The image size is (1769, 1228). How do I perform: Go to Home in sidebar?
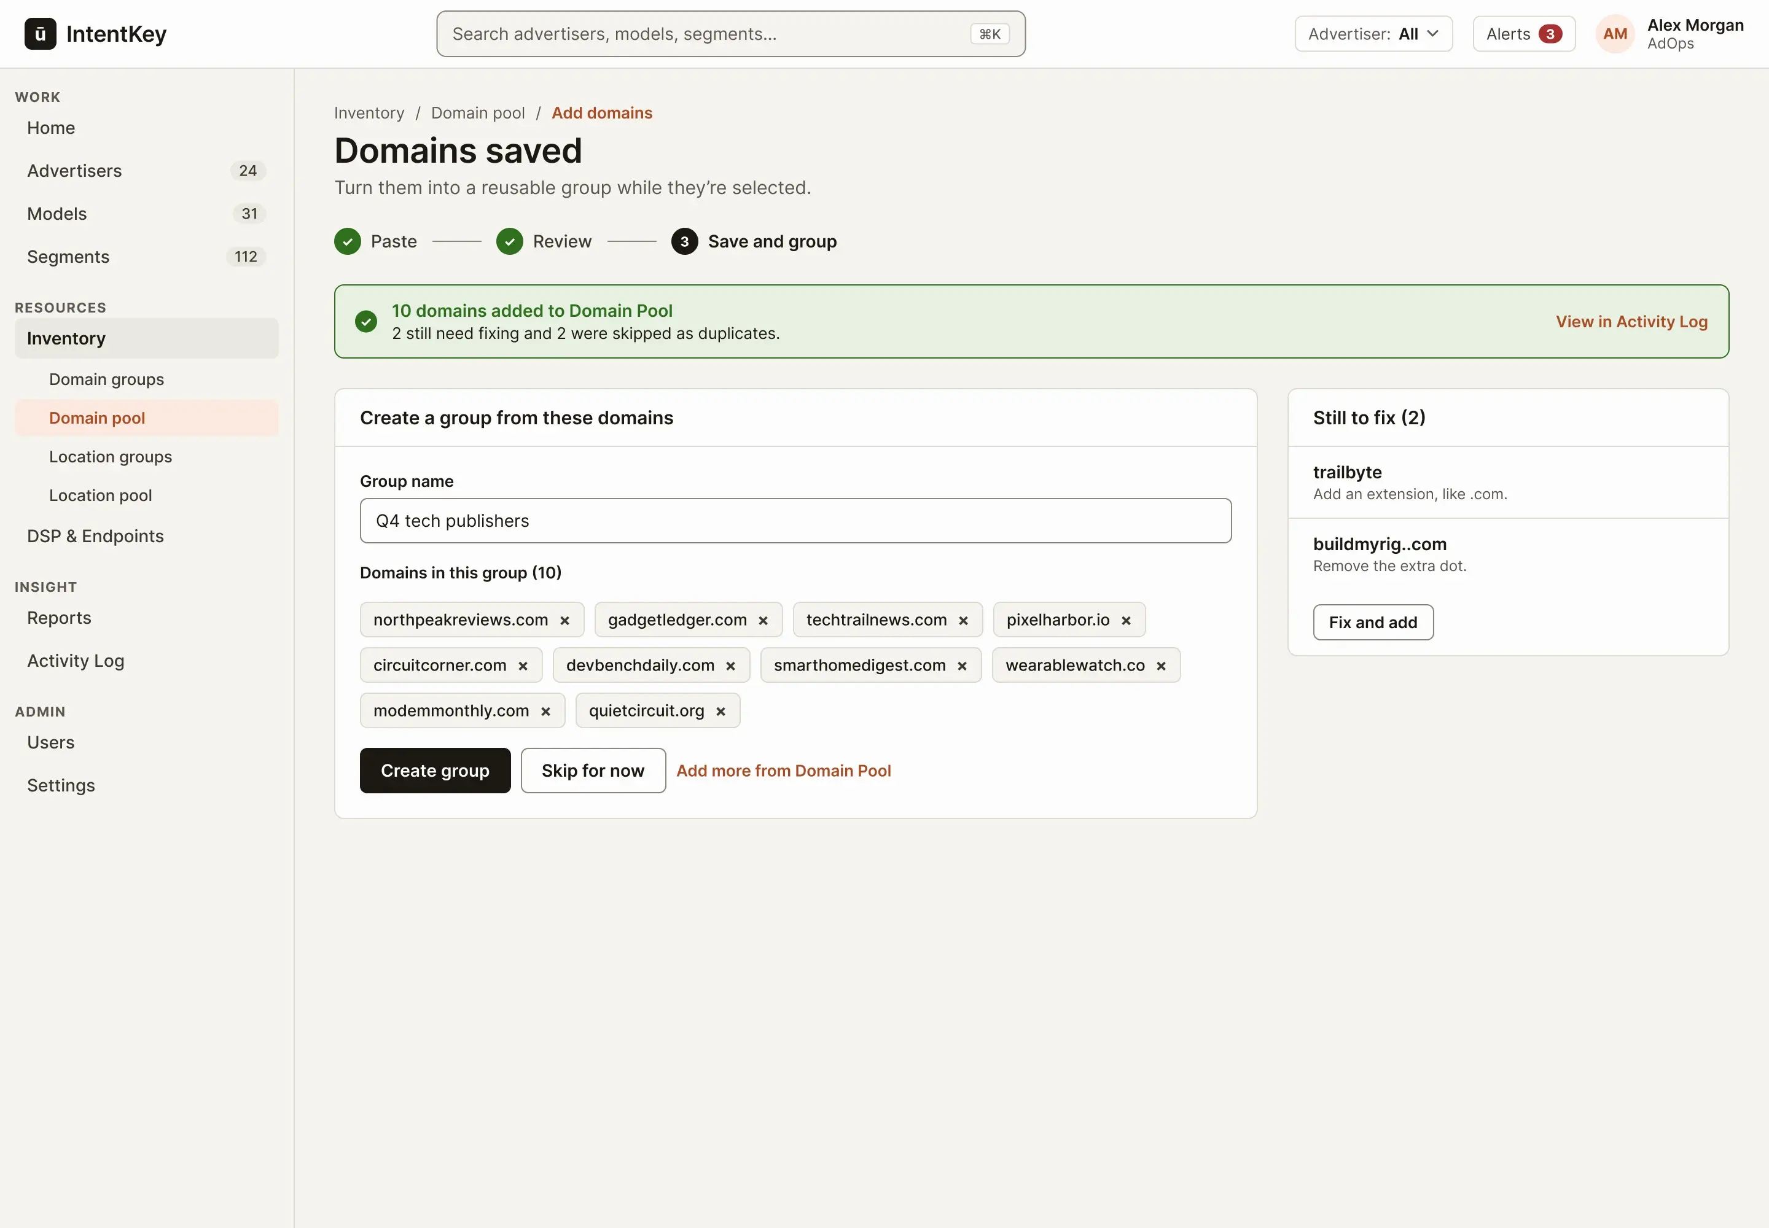(147, 128)
